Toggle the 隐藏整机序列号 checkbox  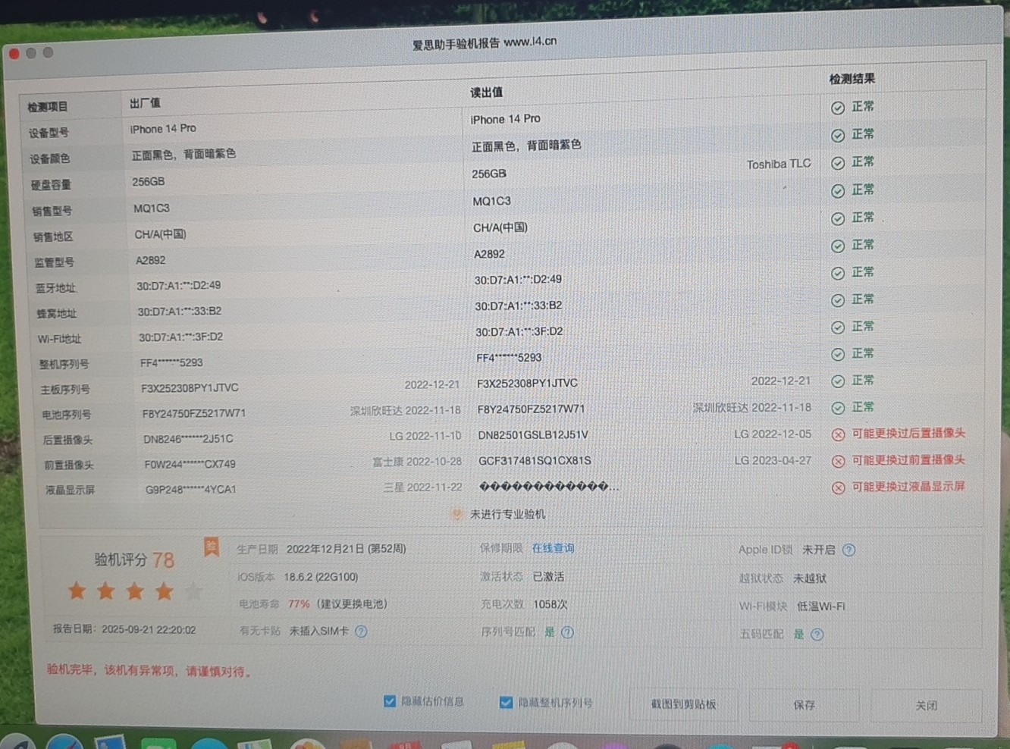pos(506,703)
